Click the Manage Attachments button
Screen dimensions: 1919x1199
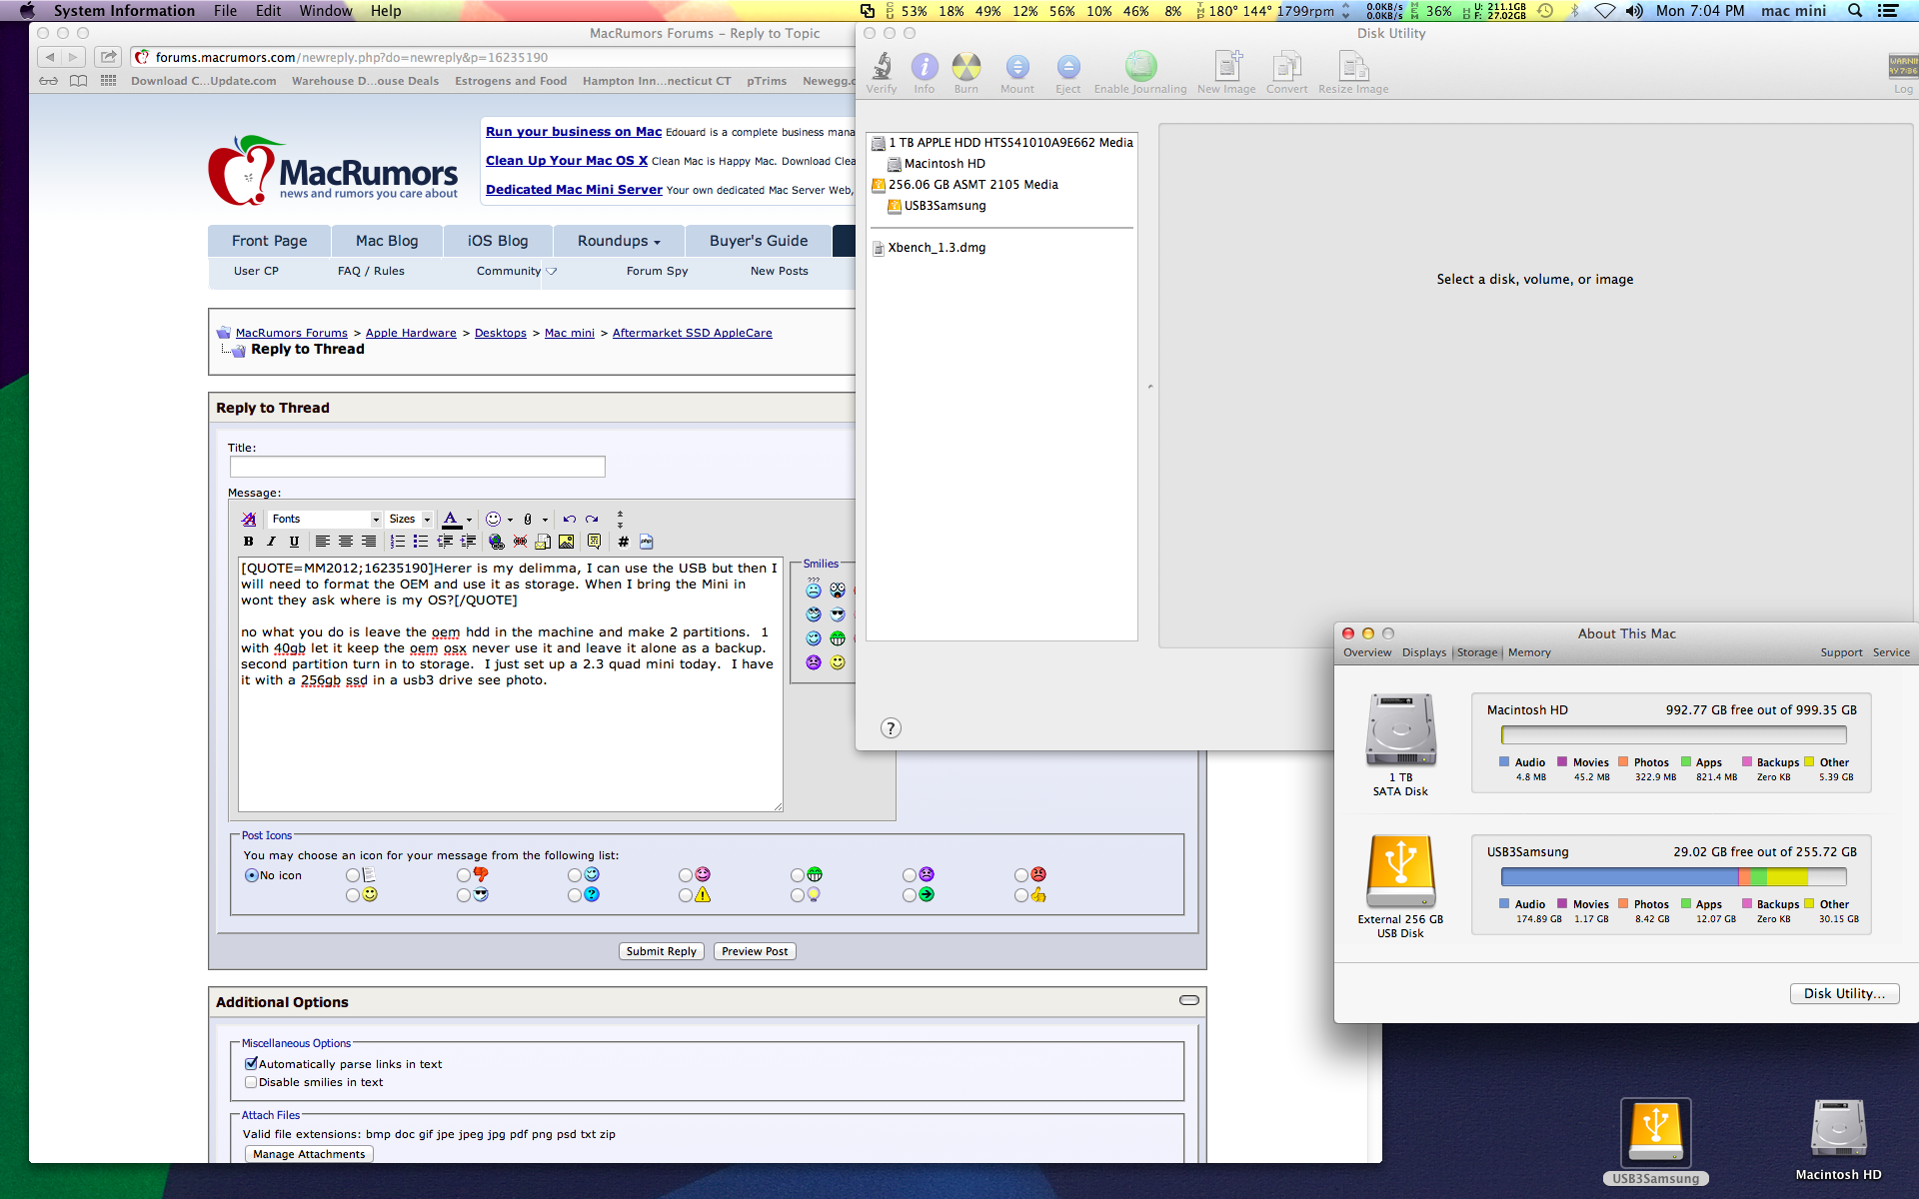(x=309, y=1154)
